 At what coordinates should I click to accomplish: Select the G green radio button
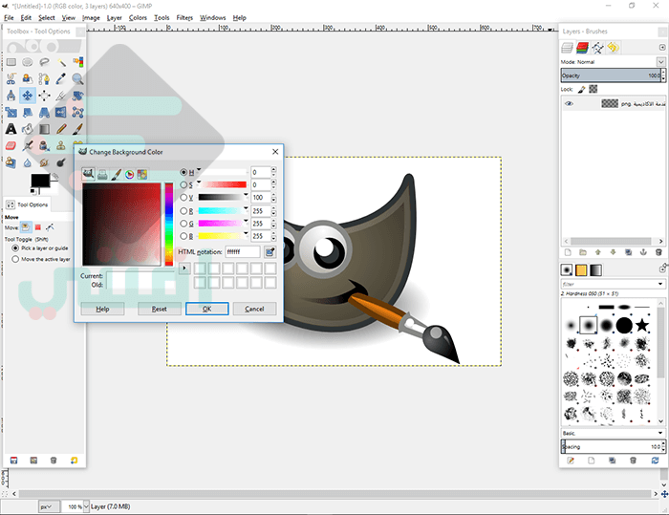coord(183,224)
